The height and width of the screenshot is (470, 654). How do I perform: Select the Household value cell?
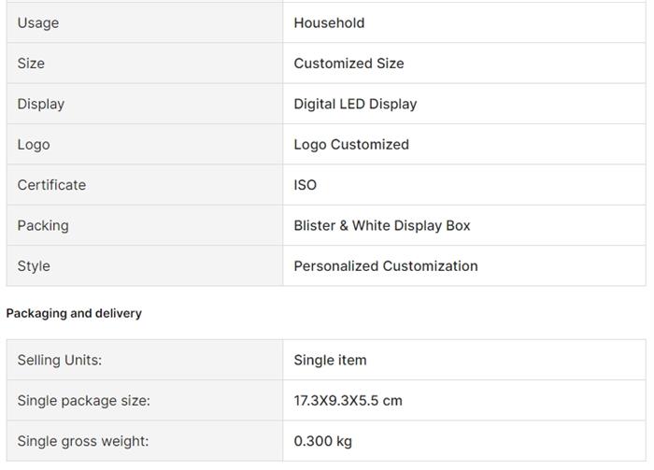[x=329, y=22]
